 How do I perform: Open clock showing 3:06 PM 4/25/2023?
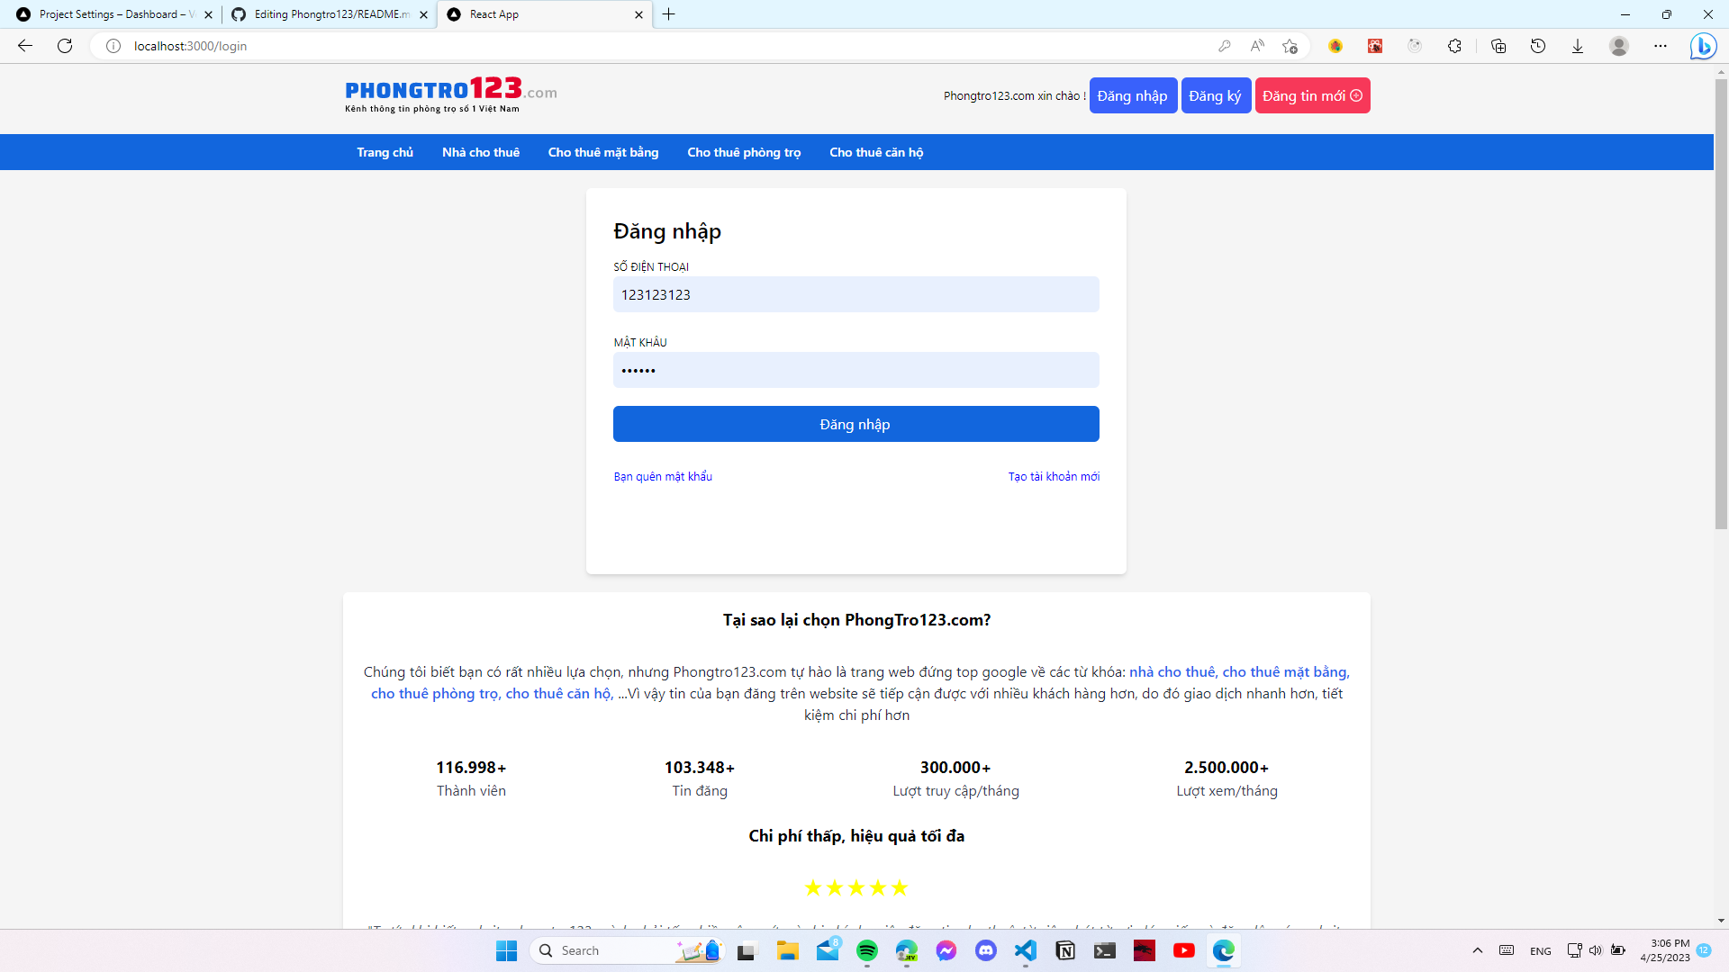1665,950
